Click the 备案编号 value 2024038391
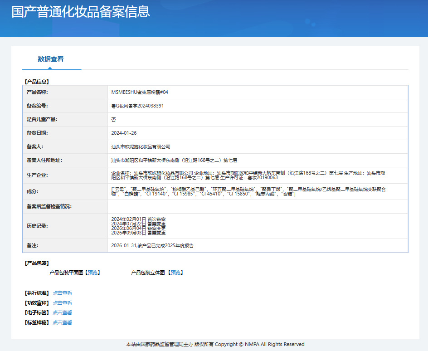Viewport: 428px width, 351px height. click(137, 106)
